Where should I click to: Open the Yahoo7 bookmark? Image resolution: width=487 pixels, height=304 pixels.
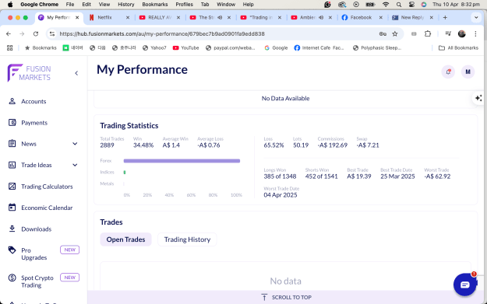154,47
